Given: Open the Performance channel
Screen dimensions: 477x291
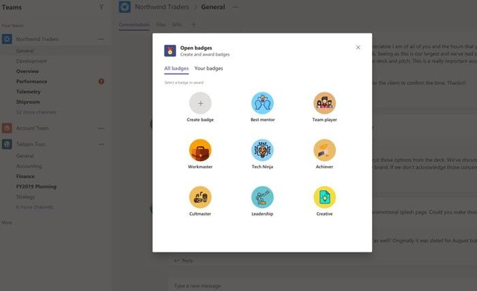Looking at the screenshot, I should [31, 82].
